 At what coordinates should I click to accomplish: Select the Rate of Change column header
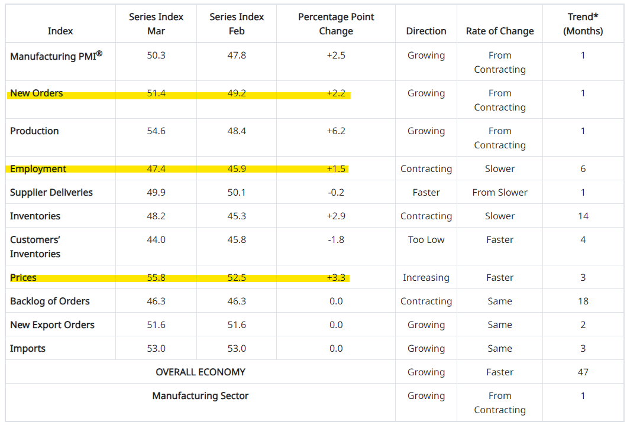500,31
